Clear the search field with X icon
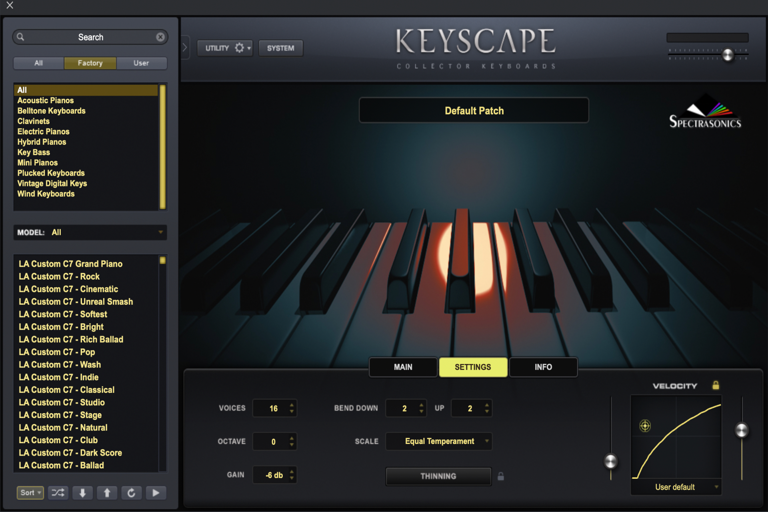 click(160, 37)
